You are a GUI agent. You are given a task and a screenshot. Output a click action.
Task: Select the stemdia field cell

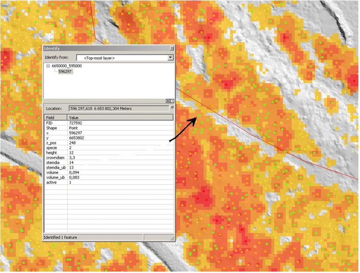[56, 162]
